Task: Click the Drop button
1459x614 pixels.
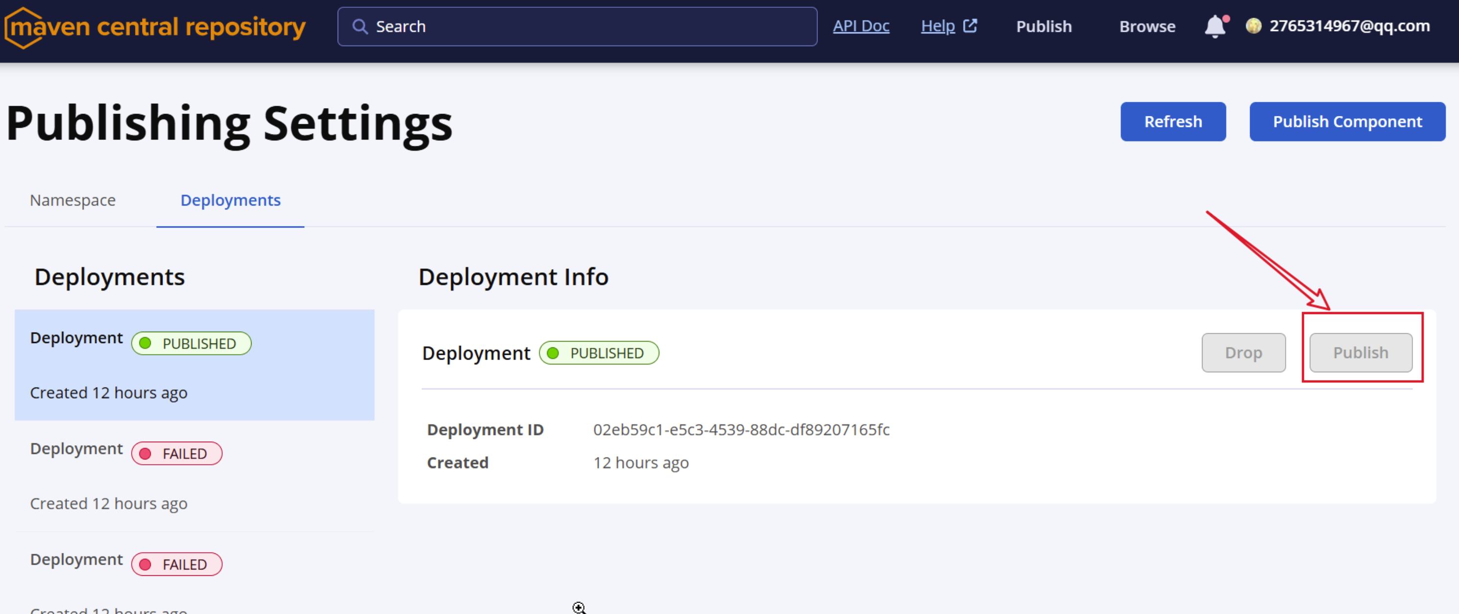Action: pyautogui.click(x=1244, y=353)
